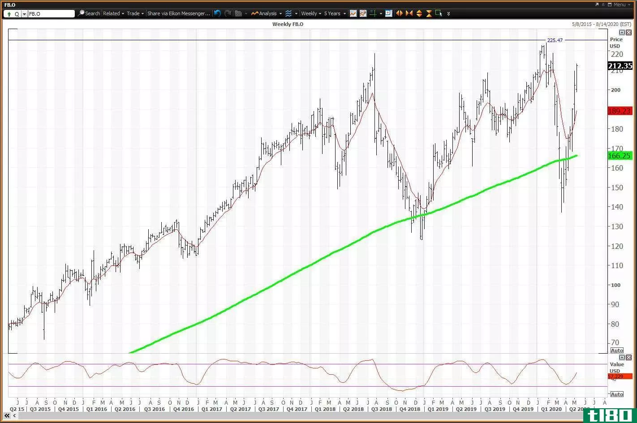This screenshot has height=423, width=637.
Task: Click the pop-out arrow icon near Menu
Action: tap(597, 4)
